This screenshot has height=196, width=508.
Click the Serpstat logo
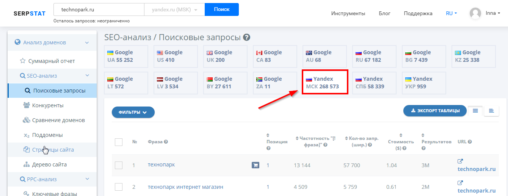[30, 13]
